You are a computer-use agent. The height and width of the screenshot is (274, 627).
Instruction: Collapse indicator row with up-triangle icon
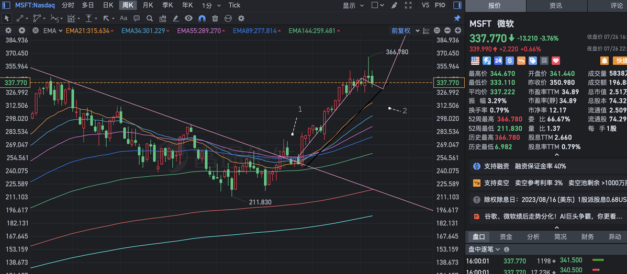click(22, 31)
